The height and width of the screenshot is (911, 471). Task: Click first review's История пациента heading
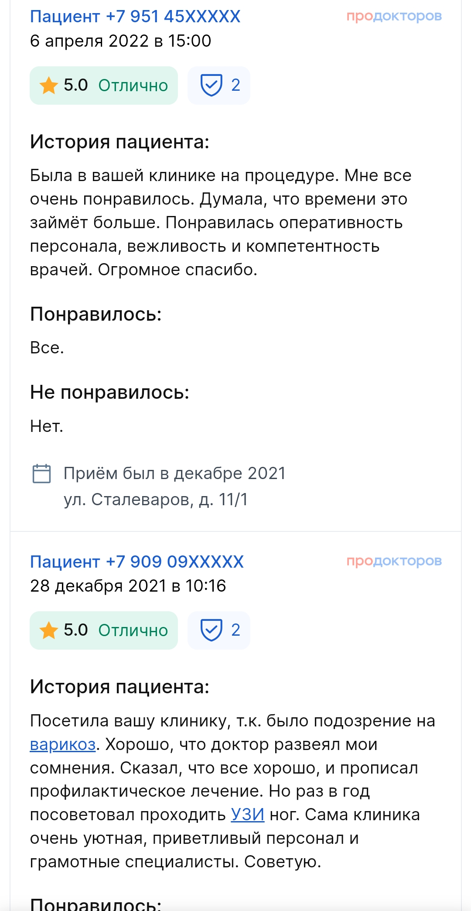click(119, 142)
